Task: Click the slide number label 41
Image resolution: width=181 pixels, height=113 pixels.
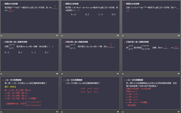Action: pyautogui.click(x=118, y=74)
